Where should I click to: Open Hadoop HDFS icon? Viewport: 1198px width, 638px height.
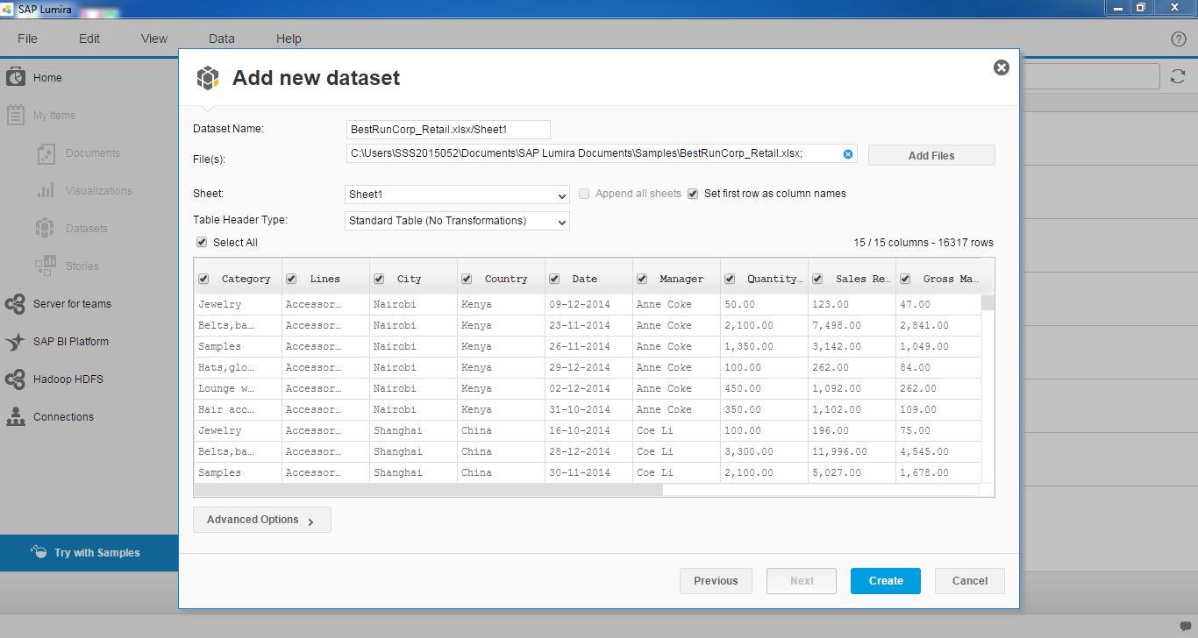pos(15,379)
